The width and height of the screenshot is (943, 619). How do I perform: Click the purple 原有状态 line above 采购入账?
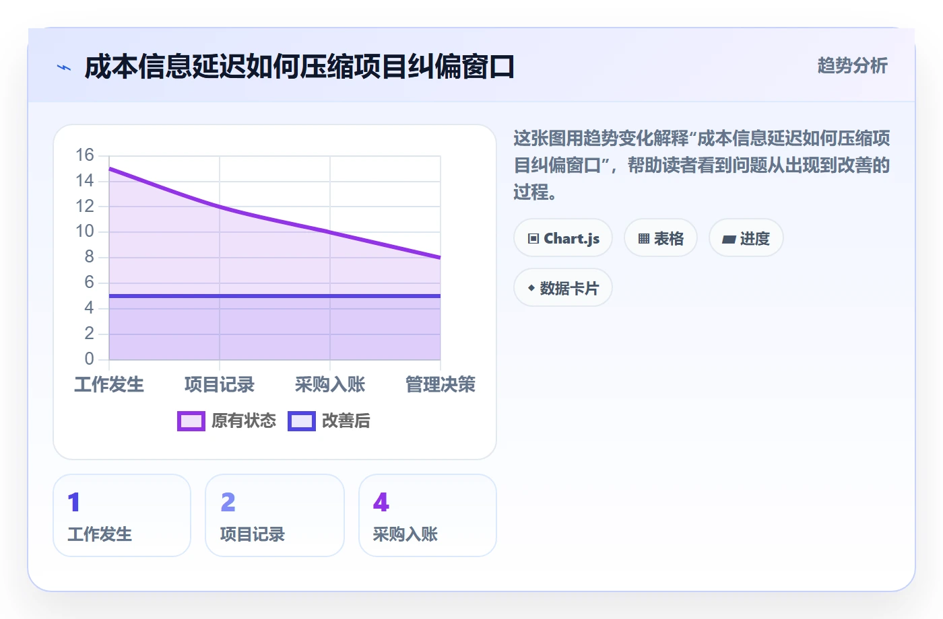pos(330,232)
